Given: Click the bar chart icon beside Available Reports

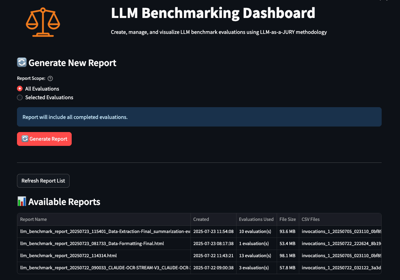Looking at the screenshot, I should 21,202.
